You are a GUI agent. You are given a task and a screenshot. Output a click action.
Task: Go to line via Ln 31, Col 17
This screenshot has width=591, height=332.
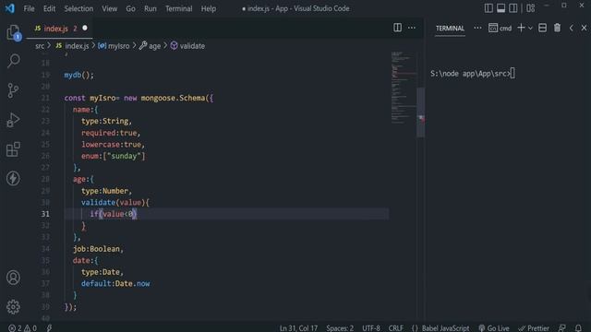tap(298, 328)
